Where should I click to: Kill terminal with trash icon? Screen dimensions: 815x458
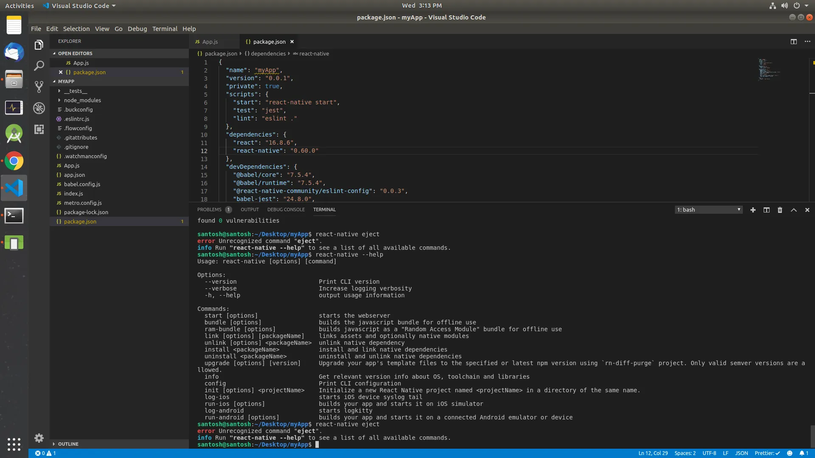780,210
